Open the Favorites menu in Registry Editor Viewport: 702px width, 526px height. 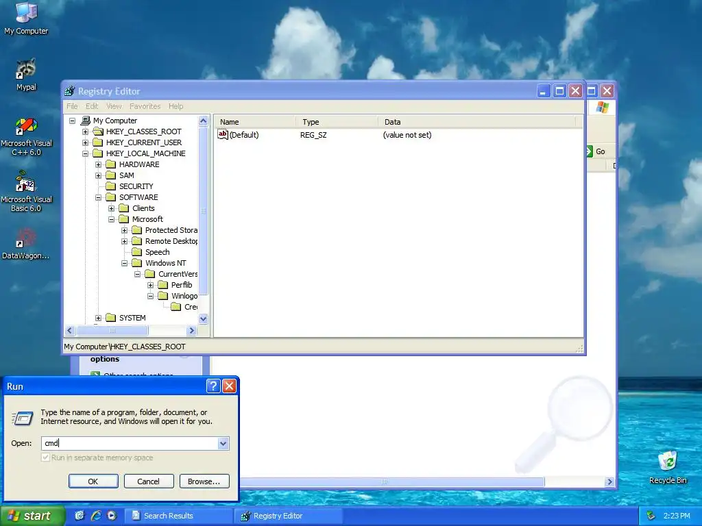(x=145, y=106)
